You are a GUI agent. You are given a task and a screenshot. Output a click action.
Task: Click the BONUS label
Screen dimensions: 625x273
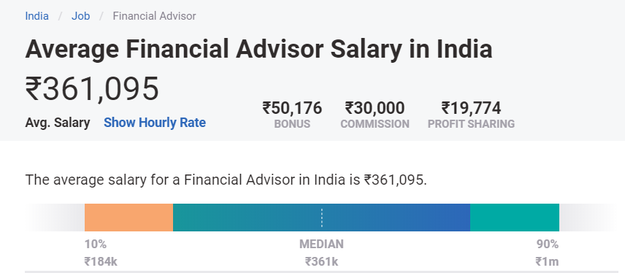[x=292, y=124]
